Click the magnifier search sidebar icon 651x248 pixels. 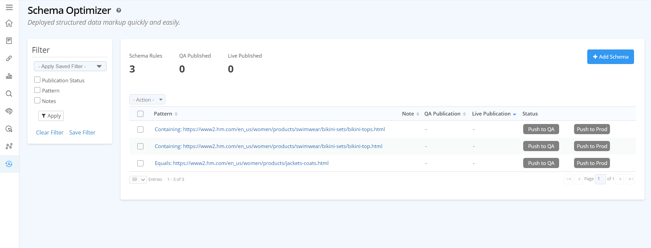click(9, 94)
